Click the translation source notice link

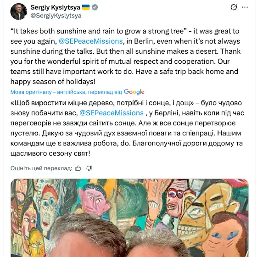click(x=66, y=92)
